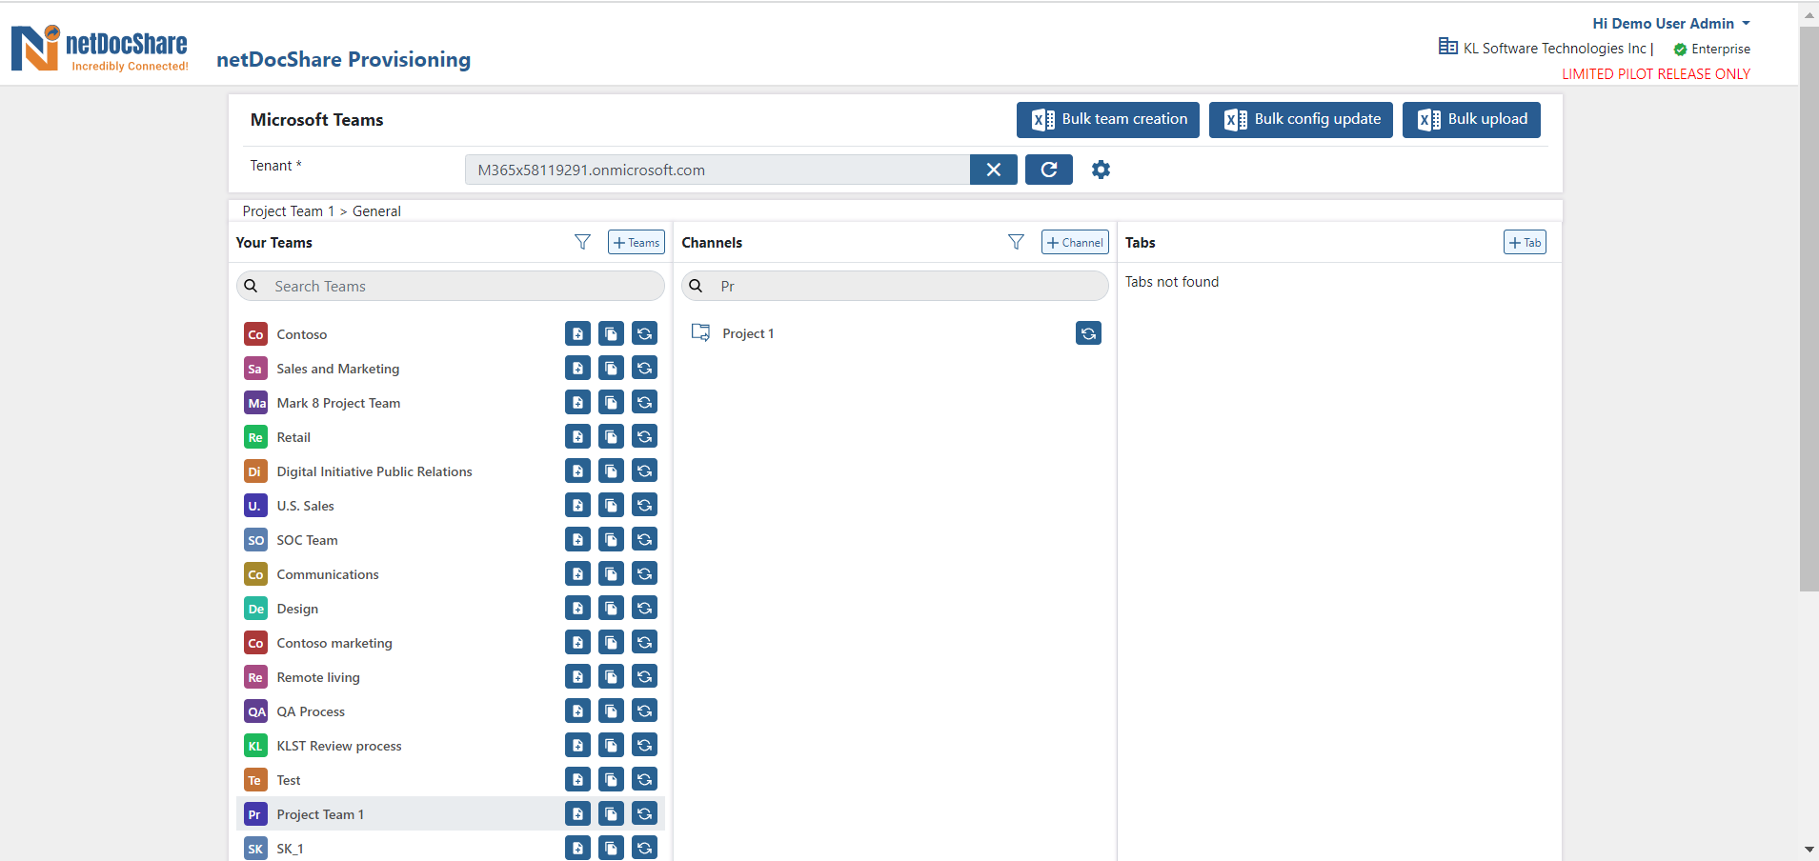Select KLST Review process team
The image size is (1819, 861).
[339, 746]
